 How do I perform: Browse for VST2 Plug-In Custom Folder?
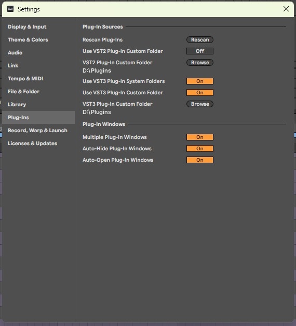(x=200, y=63)
